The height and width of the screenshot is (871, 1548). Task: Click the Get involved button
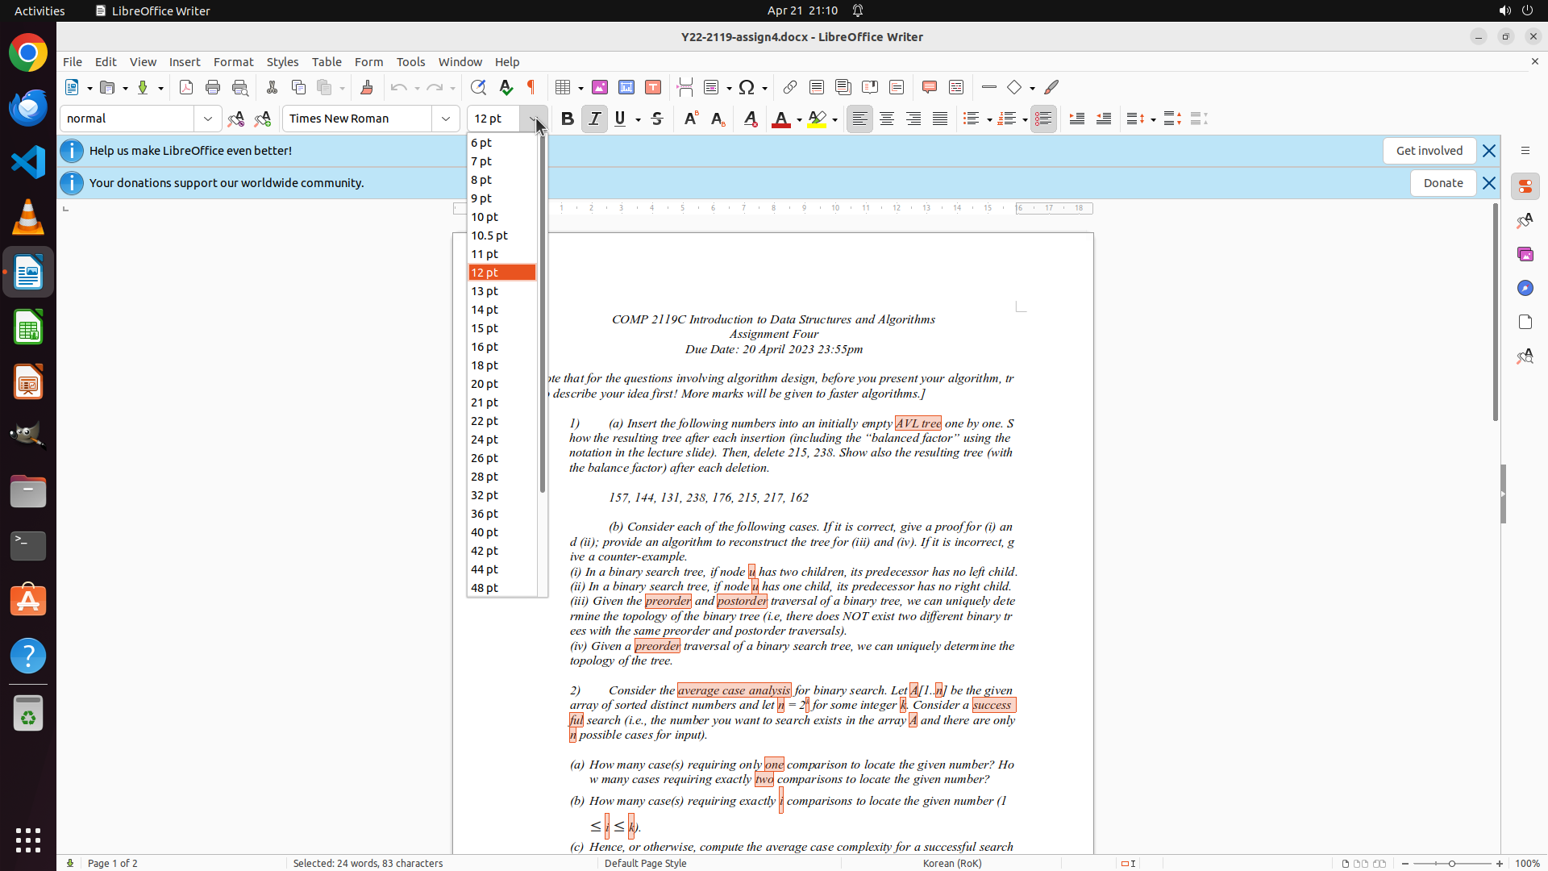(x=1429, y=151)
